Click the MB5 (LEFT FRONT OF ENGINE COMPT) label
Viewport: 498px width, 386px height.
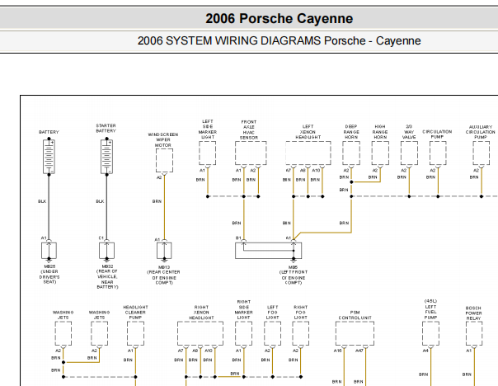(x=294, y=275)
